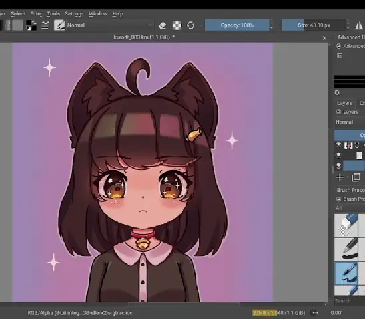Click the foreground/background color selector icon

[x=31, y=25]
